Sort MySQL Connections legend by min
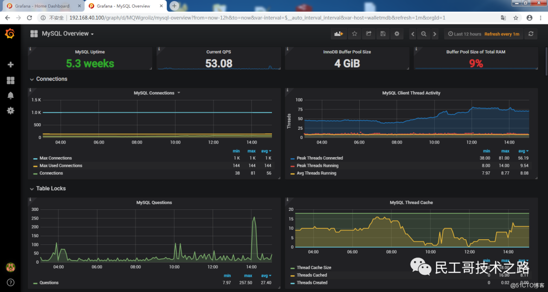 click(x=236, y=151)
